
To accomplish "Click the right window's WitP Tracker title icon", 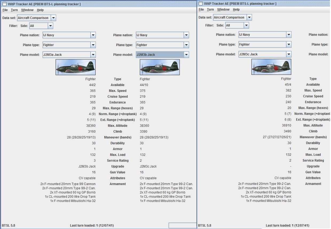I will tap(200, 3).
